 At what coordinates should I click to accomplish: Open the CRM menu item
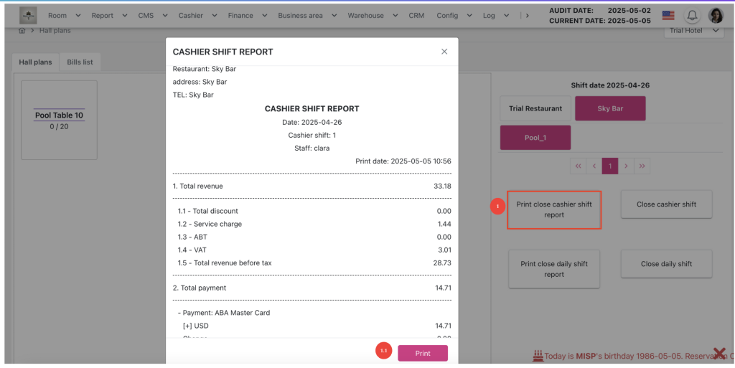[416, 15]
